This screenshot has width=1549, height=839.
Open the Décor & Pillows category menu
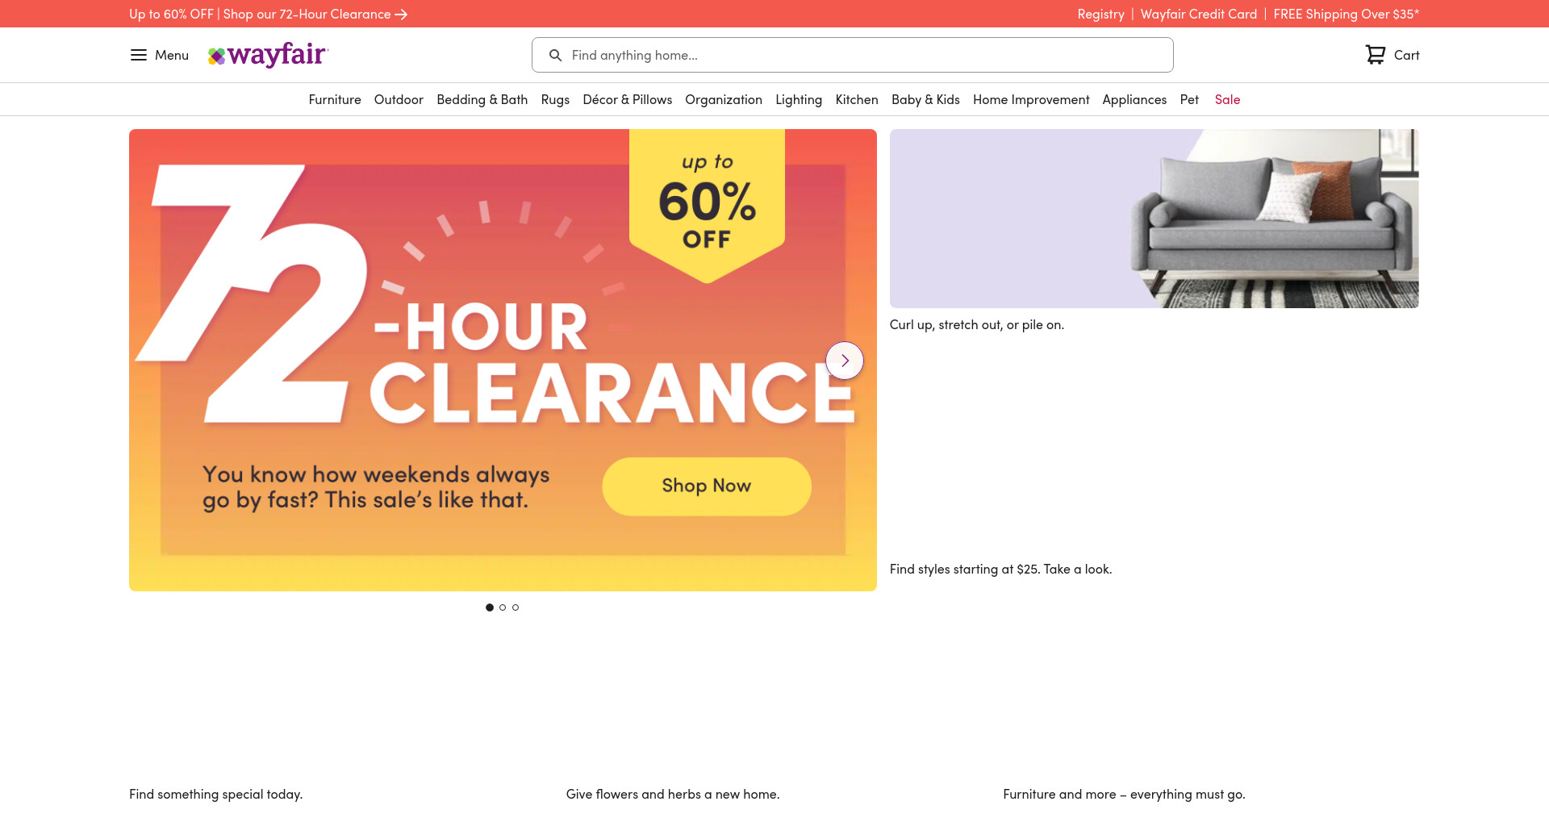627,99
